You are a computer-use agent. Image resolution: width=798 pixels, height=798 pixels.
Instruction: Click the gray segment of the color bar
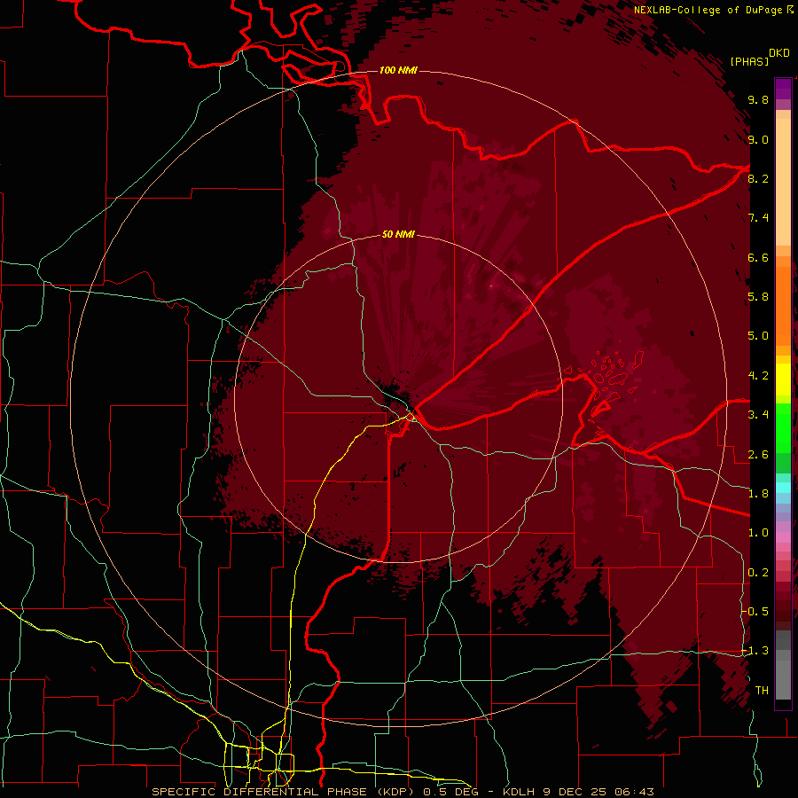coord(783,664)
